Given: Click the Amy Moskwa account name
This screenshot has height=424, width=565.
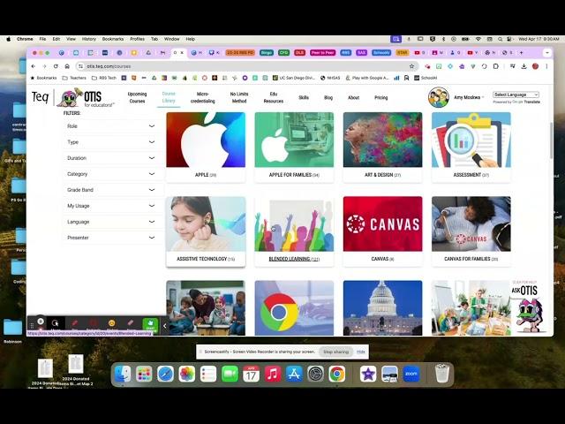Looking at the screenshot, I should pyautogui.click(x=467, y=97).
